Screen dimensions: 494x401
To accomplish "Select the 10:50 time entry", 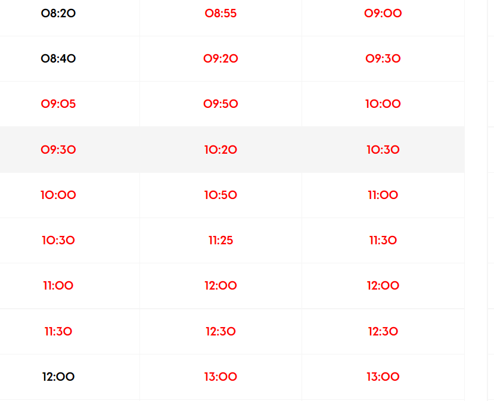I will [x=220, y=195].
